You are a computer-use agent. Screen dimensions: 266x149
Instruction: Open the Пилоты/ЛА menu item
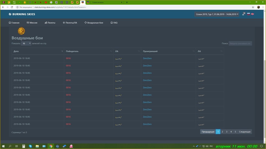point(70,23)
